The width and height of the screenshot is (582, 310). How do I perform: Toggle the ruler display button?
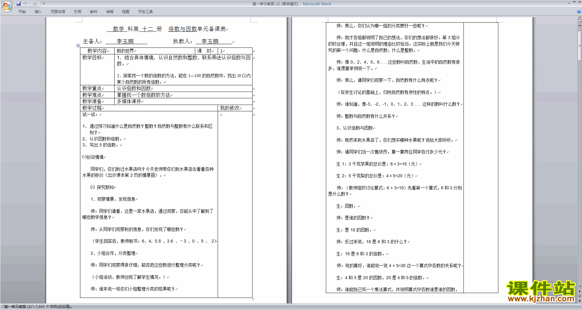point(580,21)
